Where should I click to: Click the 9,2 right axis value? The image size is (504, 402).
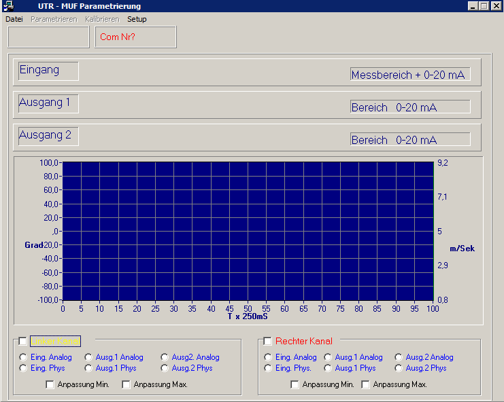click(x=443, y=163)
